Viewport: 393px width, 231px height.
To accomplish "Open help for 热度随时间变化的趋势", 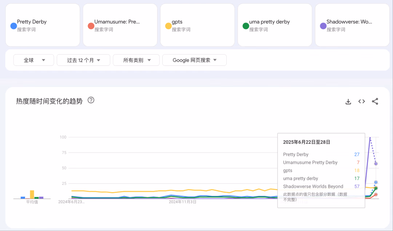I will coord(91,100).
